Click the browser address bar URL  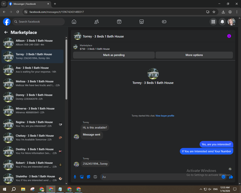[56, 12]
